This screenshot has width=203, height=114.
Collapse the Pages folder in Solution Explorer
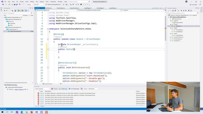[x=171, y=28]
